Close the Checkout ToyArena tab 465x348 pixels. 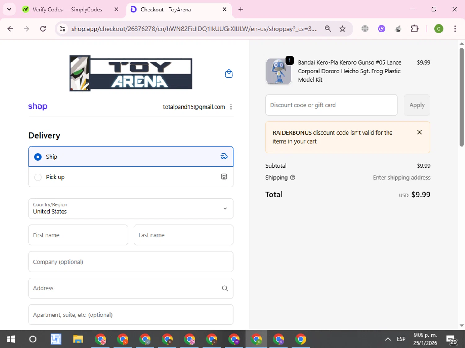click(x=224, y=9)
